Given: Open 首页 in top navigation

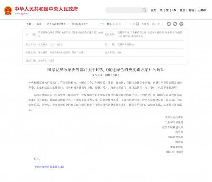Looking at the screenshot, I should click(153, 10).
